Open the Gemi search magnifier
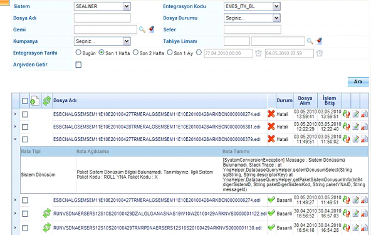Image resolution: width=371 pixels, height=235 pixels. coord(142,29)
